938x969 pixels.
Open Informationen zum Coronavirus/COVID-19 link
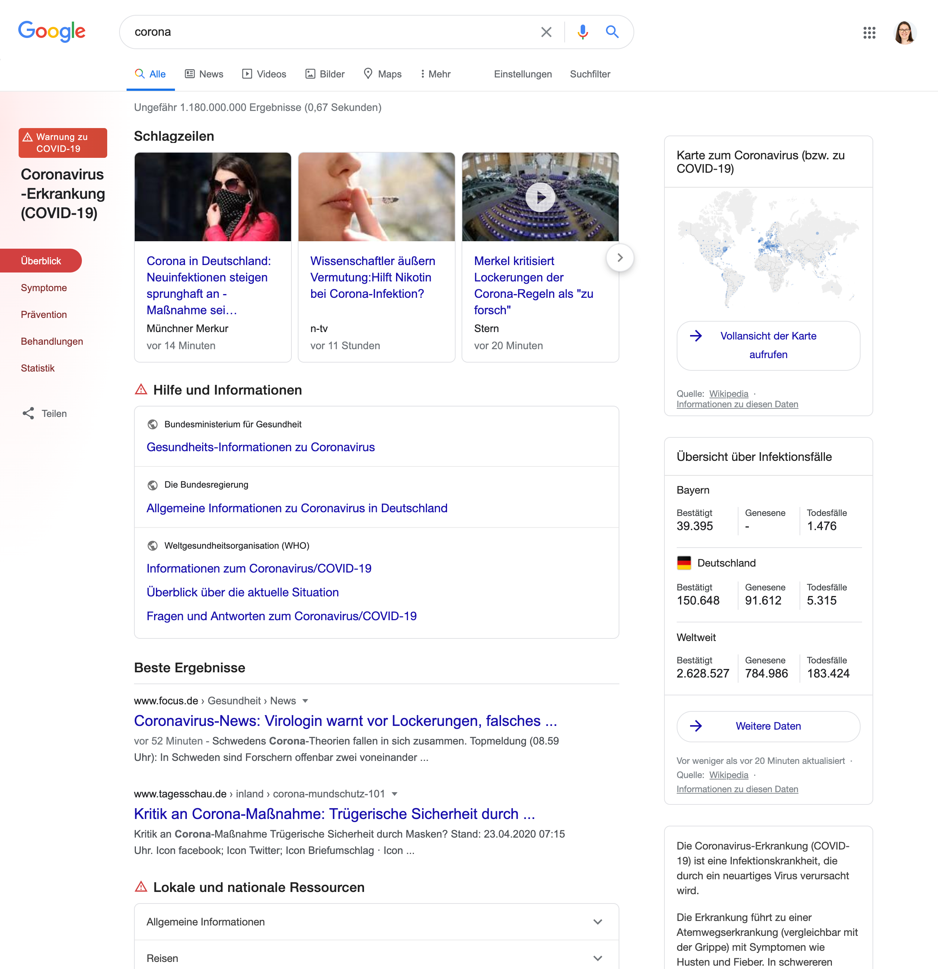(x=259, y=568)
